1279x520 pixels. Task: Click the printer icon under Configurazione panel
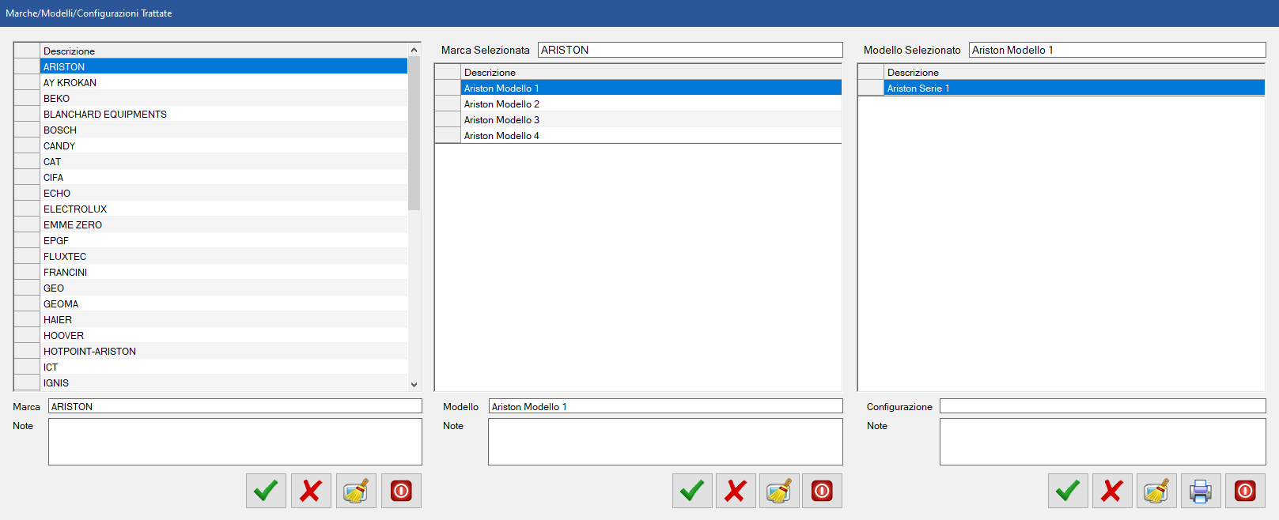[x=1201, y=491]
